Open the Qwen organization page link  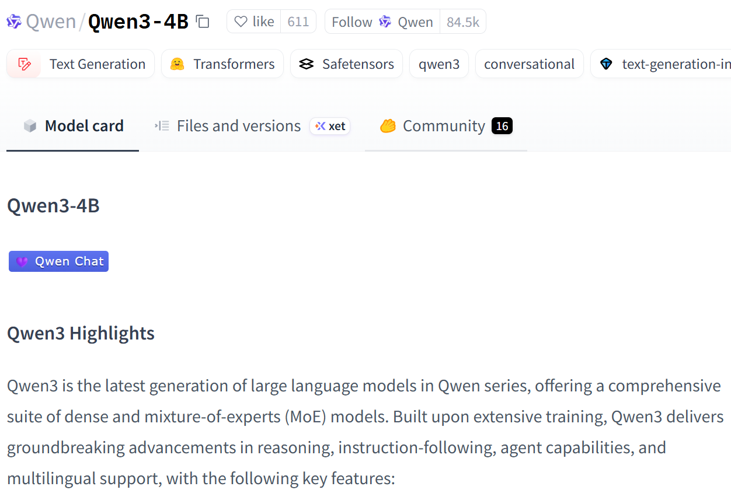[x=51, y=22]
